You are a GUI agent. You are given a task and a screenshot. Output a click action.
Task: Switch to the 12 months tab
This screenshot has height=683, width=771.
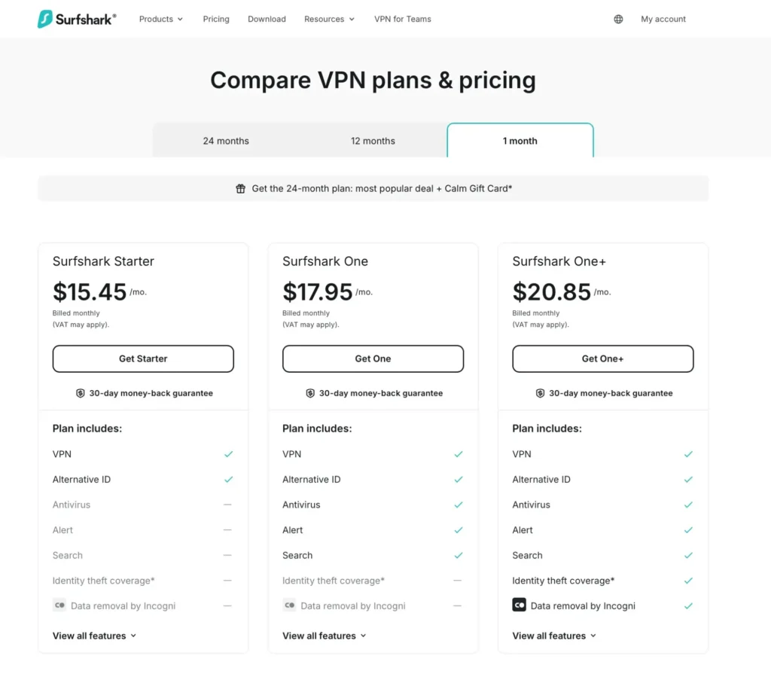point(373,141)
